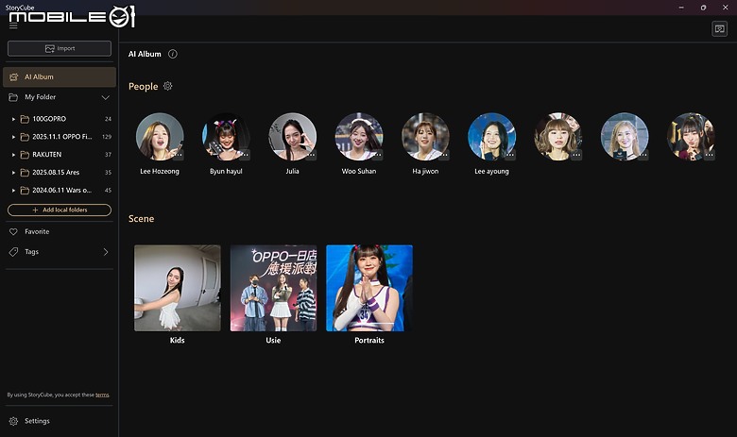Open Favorite in the sidebar
This screenshot has width=737, height=437.
60,232
